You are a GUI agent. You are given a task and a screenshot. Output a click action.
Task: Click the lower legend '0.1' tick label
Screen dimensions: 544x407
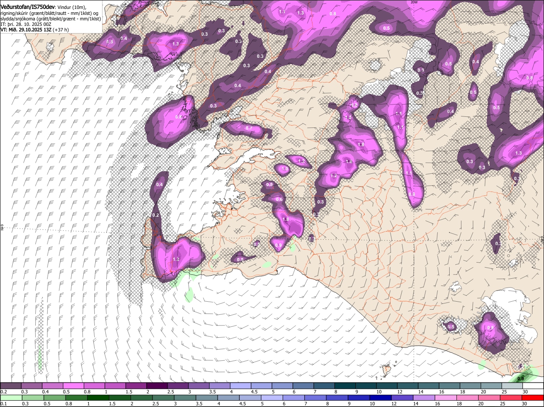[x=3, y=404]
